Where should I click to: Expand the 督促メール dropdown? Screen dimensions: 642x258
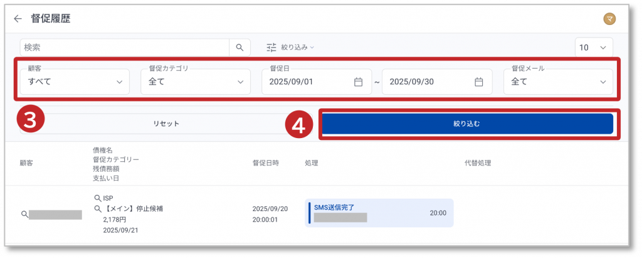tap(558, 82)
